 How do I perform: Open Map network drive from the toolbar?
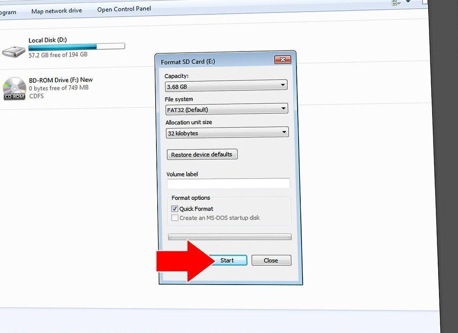[56, 11]
